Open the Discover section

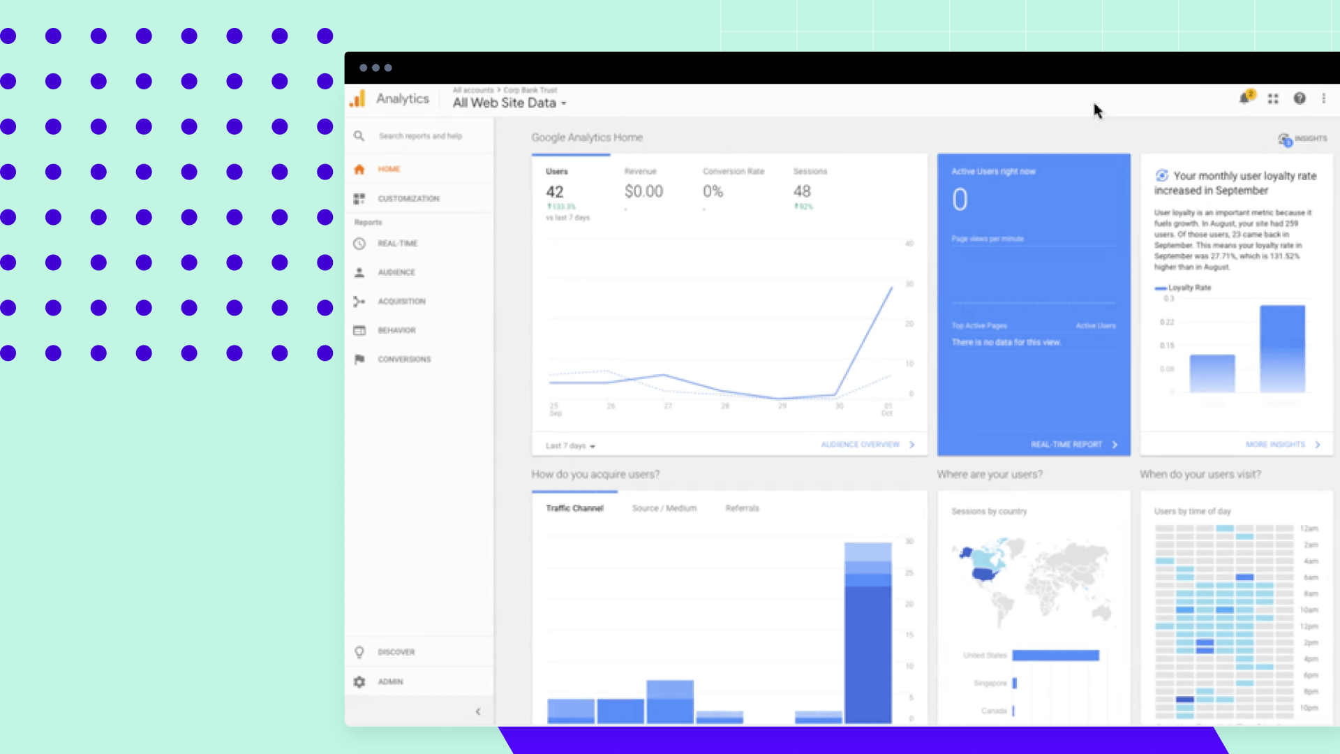(x=396, y=651)
